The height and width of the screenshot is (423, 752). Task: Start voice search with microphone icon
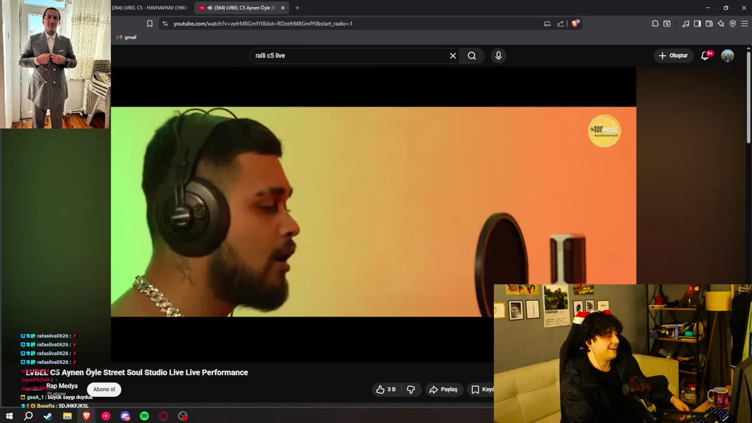[498, 56]
